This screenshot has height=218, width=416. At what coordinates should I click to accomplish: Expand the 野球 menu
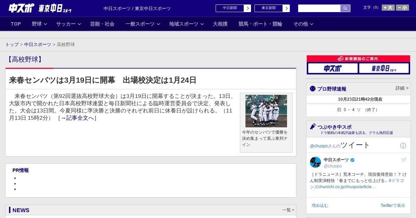click(x=40, y=24)
